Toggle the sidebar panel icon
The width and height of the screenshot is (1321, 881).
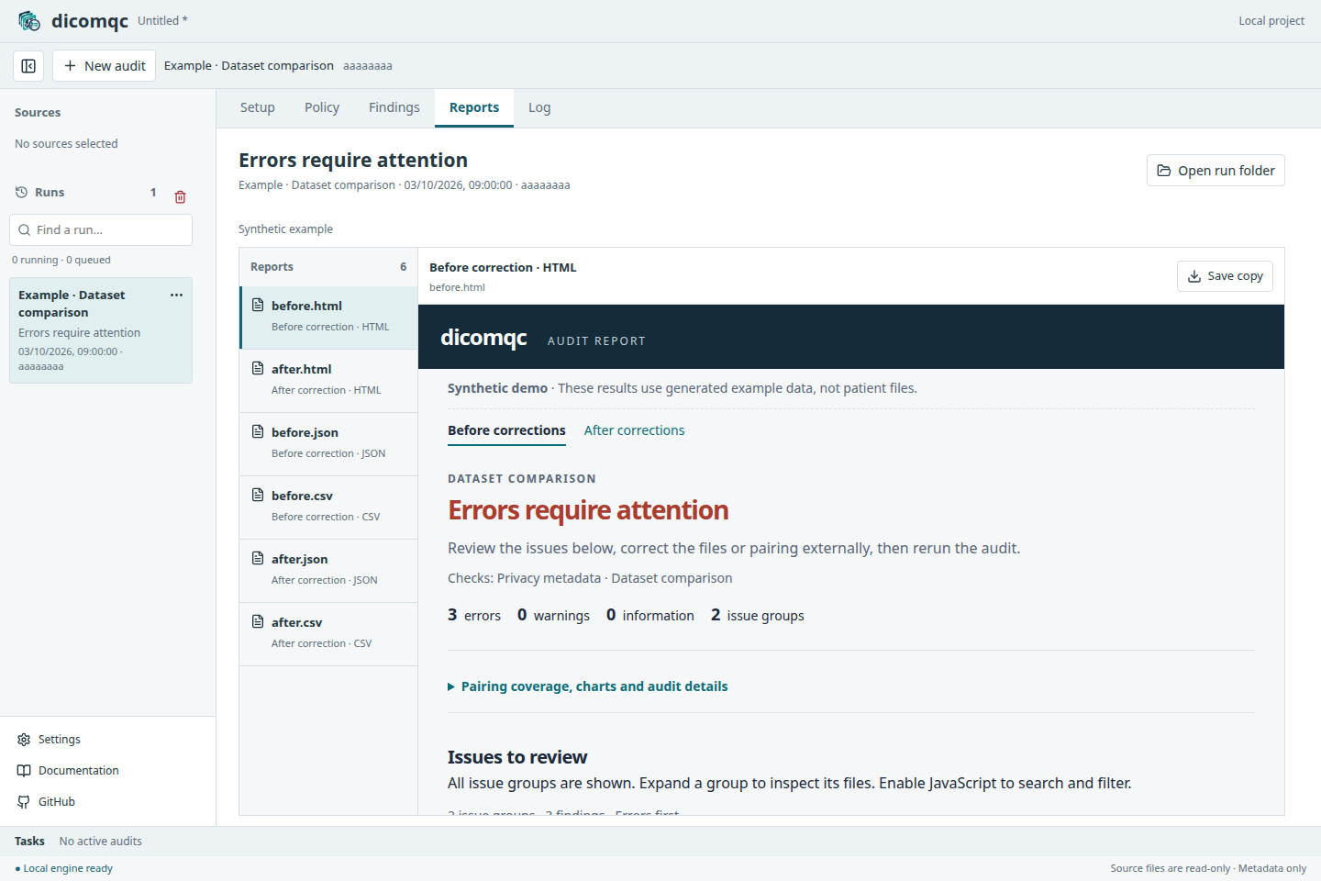click(x=28, y=66)
